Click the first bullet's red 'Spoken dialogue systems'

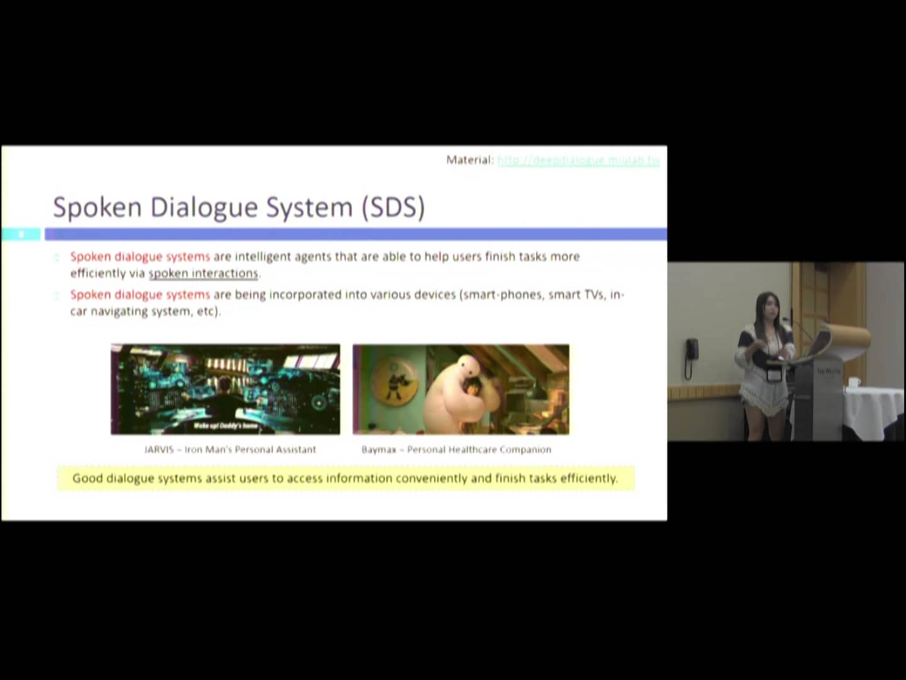(140, 256)
